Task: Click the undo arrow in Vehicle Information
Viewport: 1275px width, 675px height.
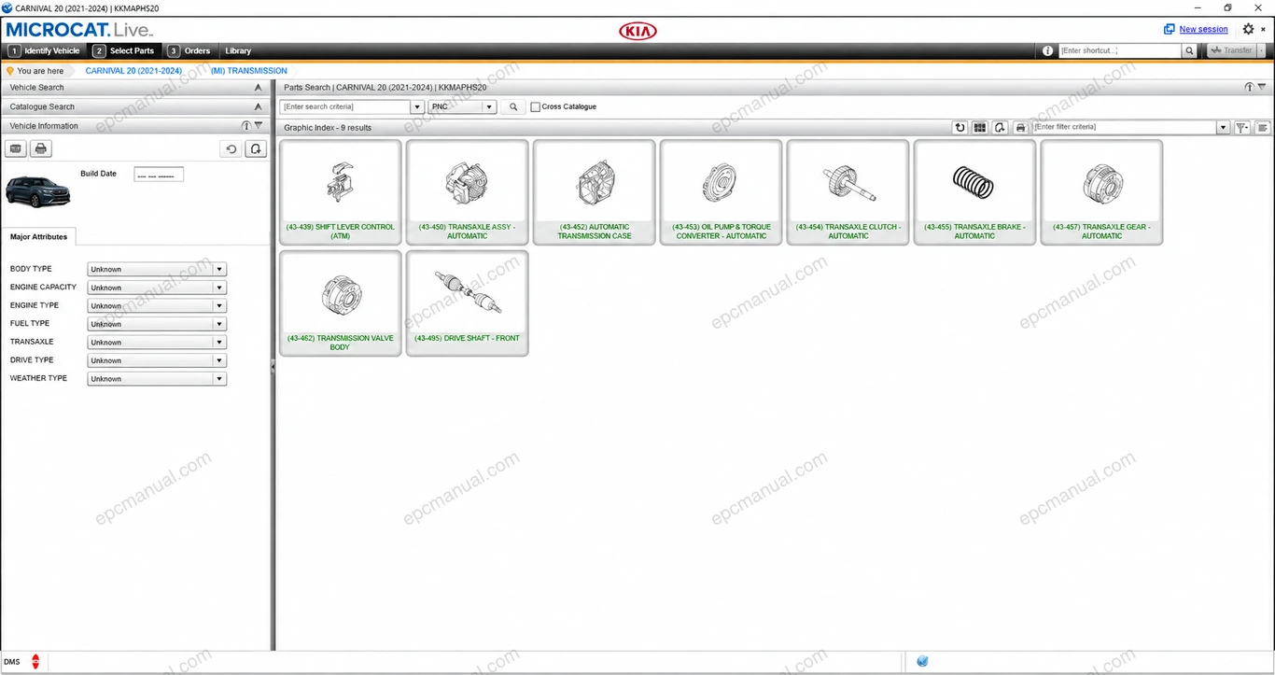Action: coord(231,148)
